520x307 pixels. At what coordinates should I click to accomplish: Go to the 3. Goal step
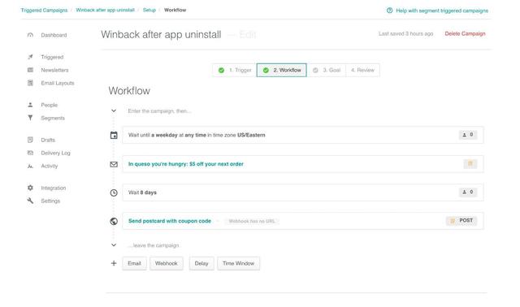coord(327,70)
